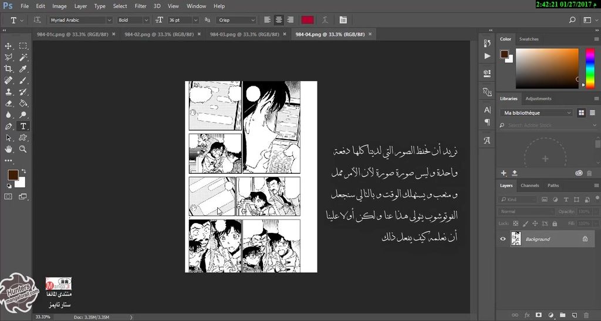Reset to default foreground and background colors
Image resolution: width=601 pixels, height=321 pixels.
9,186
